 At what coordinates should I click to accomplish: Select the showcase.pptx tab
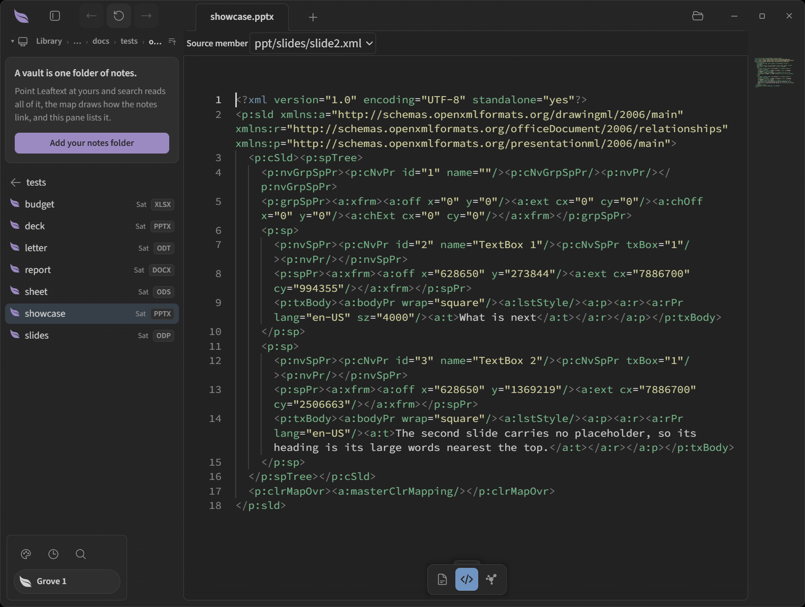(x=242, y=17)
